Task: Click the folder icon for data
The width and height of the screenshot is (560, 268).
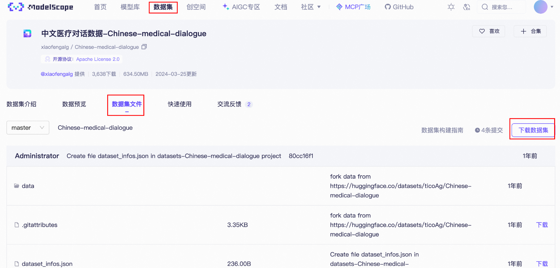Action: point(17,186)
